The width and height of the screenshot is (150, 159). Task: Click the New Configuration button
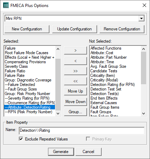coord(27,29)
